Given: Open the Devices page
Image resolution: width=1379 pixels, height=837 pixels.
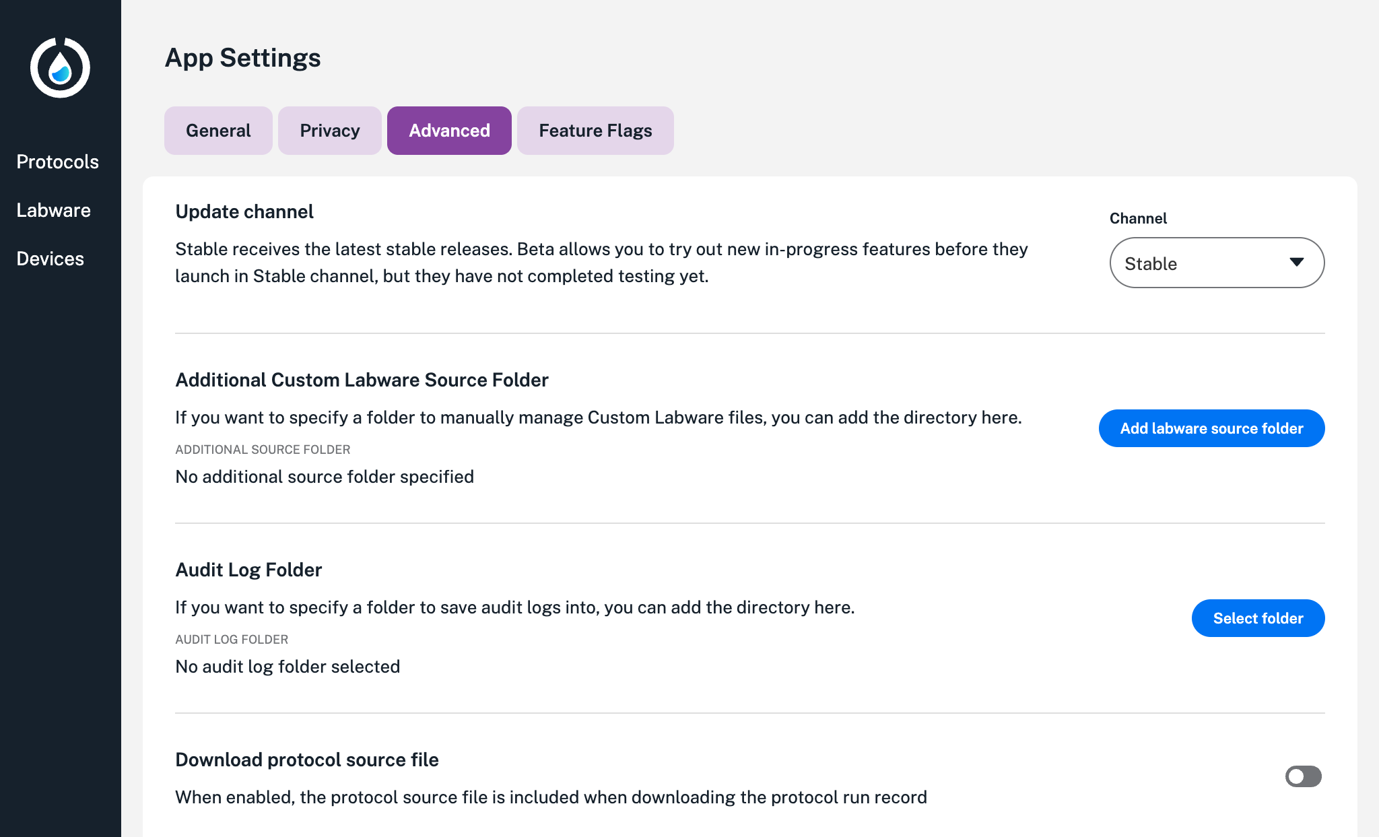Looking at the screenshot, I should click(51, 259).
